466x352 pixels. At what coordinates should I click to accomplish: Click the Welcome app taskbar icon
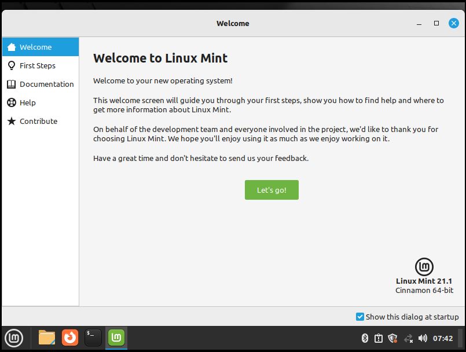click(116, 338)
